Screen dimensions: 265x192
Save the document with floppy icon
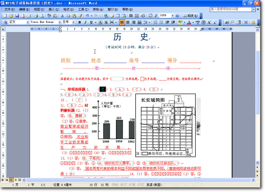tap(17, 16)
